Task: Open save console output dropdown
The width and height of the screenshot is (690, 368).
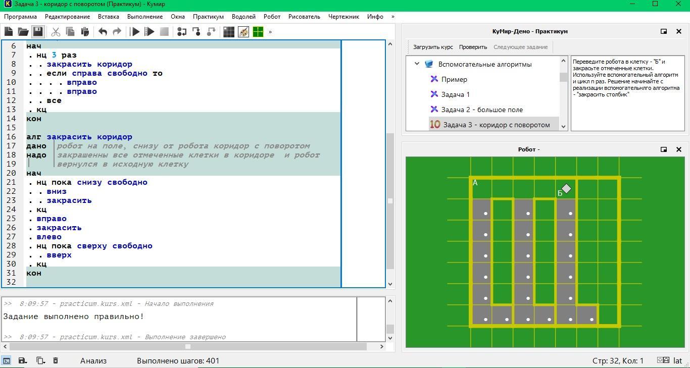Action: [22, 360]
